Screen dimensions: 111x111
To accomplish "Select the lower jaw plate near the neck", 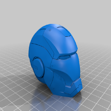I will 56,86.
